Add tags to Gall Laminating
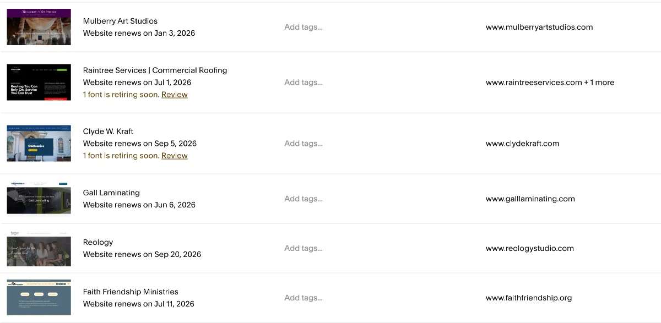 tap(304, 199)
